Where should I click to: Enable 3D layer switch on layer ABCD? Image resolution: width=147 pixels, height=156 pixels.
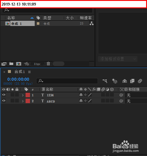tap(112, 101)
